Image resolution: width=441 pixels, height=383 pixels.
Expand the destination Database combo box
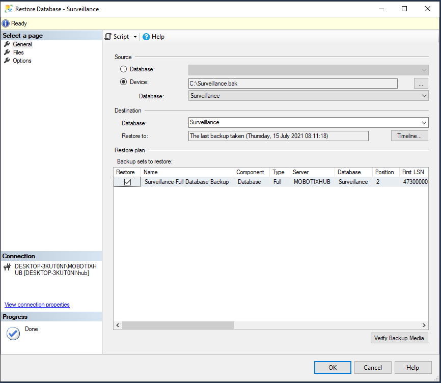[424, 123]
